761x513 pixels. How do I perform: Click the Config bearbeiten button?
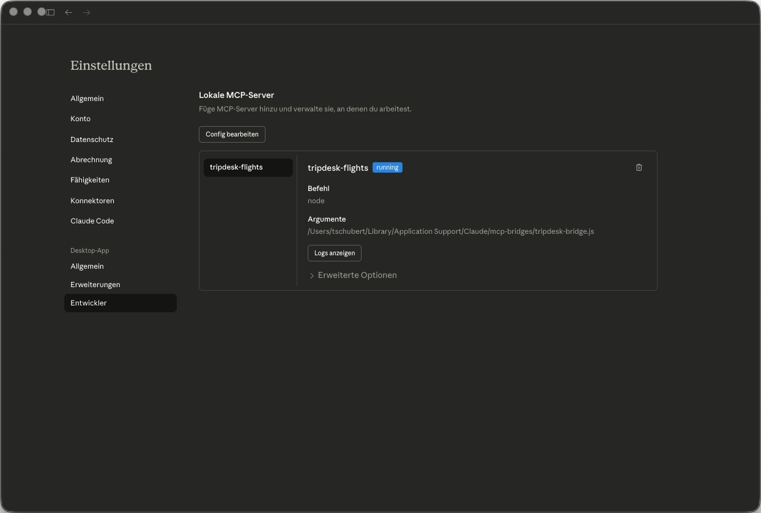coord(232,134)
